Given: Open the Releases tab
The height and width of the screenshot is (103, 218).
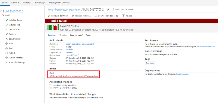Looking at the screenshot, I should (x=16, y=3).
